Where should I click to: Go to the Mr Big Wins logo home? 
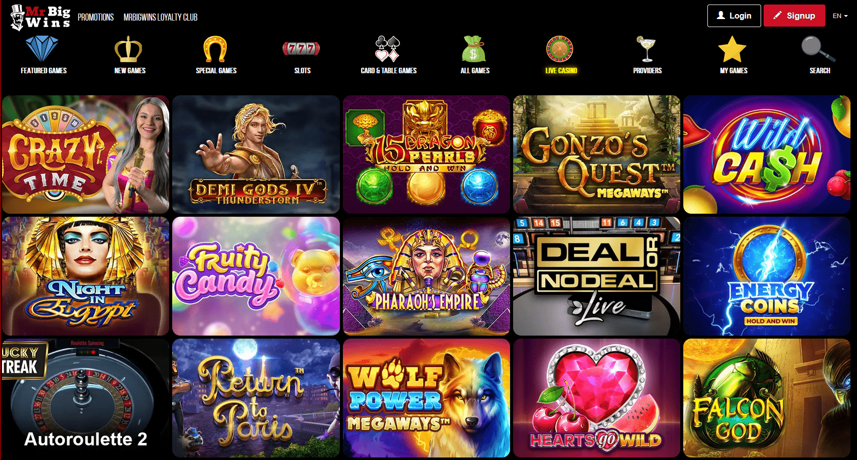pos(40,18)
